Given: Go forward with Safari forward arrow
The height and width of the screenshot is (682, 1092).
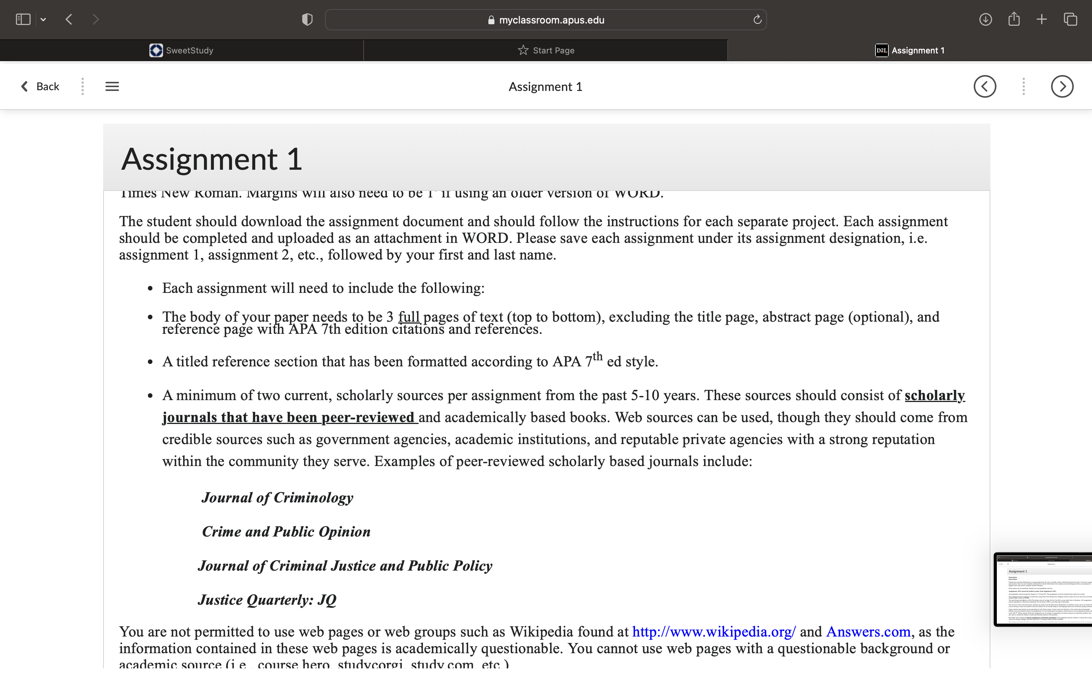Looking at the screenshot, I should 95,19.
